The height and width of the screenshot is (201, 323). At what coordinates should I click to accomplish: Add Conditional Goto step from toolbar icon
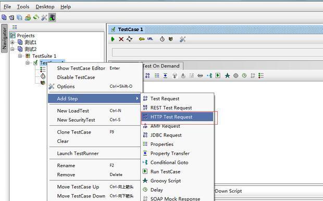tap(209, 75)
